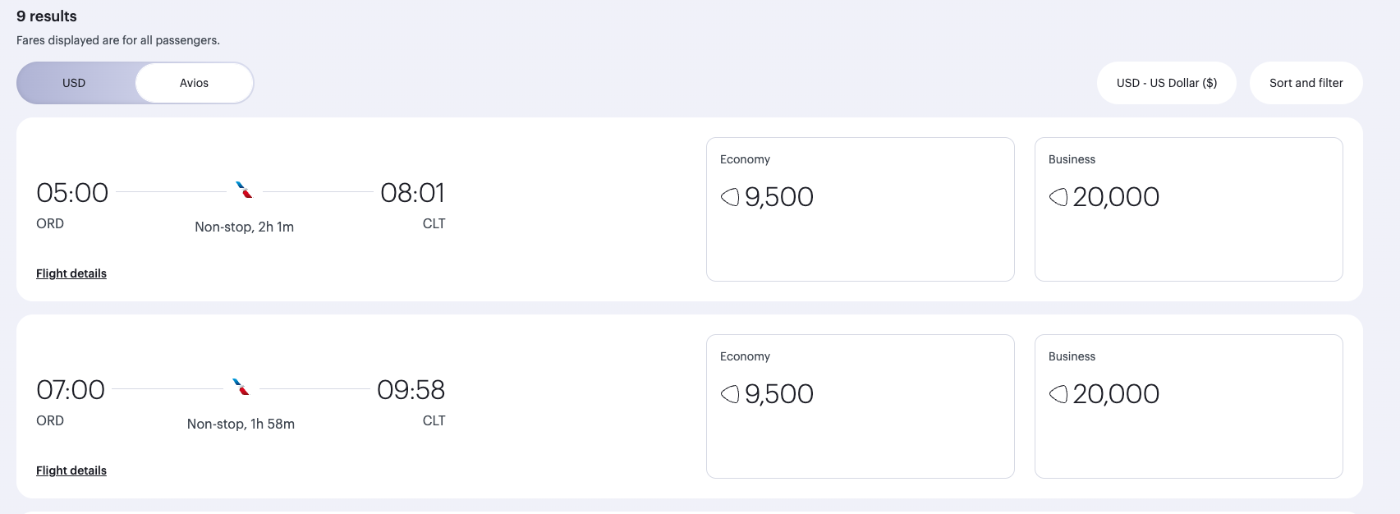Screen dimensions: 1400x514
Task: Click American Airlines logo on 05:00 flight
Action: tap(244, 190)
